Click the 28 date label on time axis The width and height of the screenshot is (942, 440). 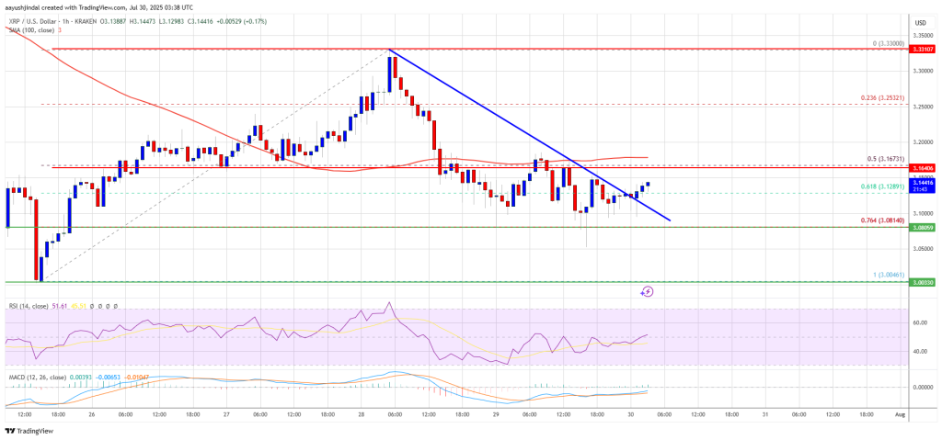[362, 415]
